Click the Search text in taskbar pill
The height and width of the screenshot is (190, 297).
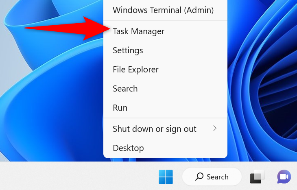[x=217, y=177]
